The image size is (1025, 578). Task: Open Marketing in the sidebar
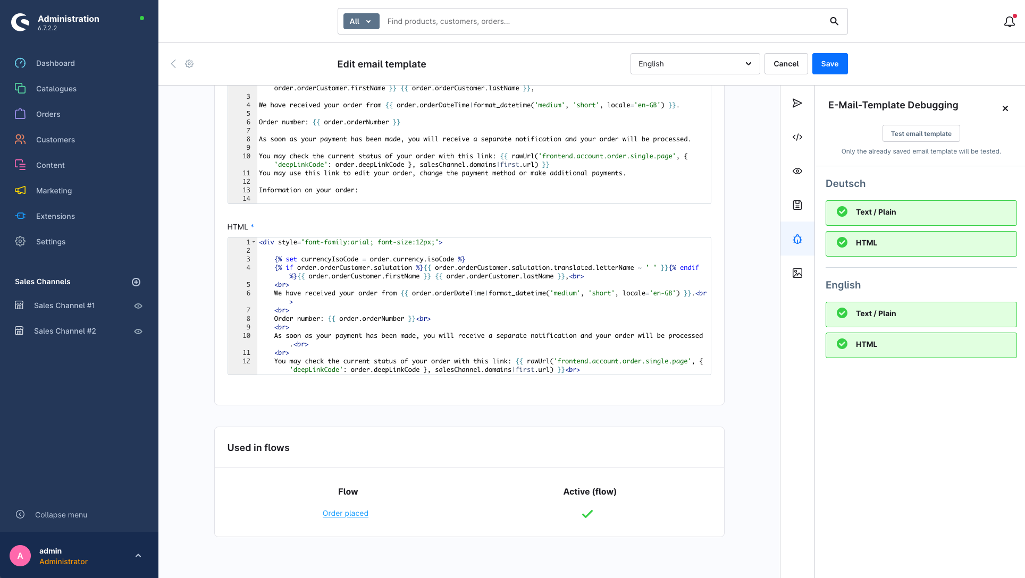[54, 191]
